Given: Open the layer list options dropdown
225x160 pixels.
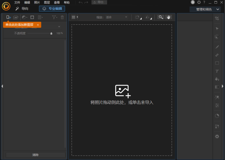Looking at the screenshot, I should click(40, 17).
